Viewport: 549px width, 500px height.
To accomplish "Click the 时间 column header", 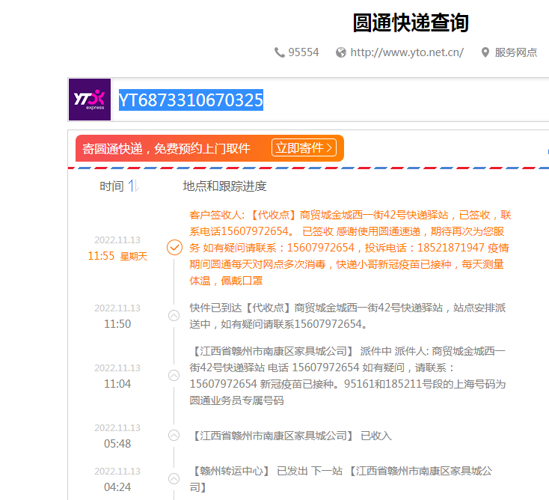I will point(111,186).
